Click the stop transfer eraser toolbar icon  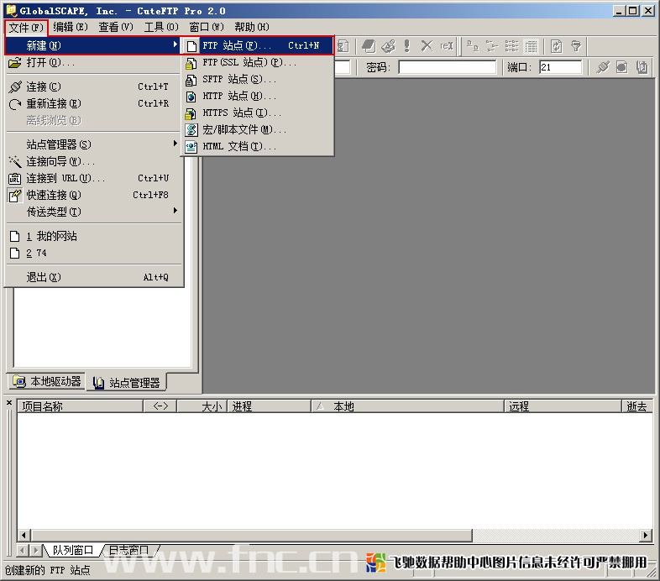[x=369, y=46]
